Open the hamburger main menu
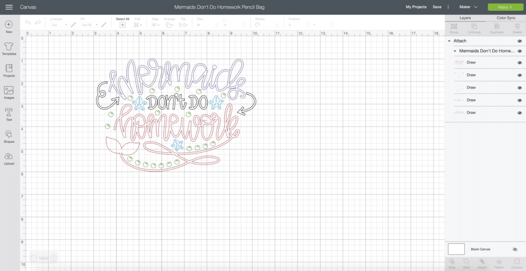This screenshot has height=271, width=526. pyautogui.click(x=9, y=7)
